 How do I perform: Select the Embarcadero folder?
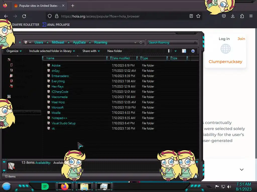coord(60,76)
